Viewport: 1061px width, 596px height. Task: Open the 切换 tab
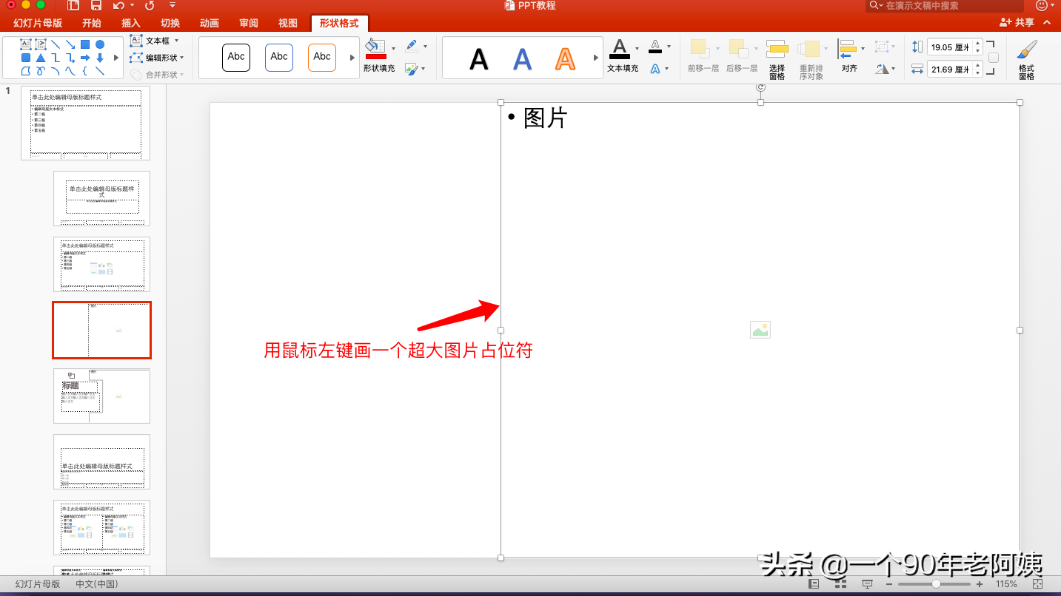170,24
